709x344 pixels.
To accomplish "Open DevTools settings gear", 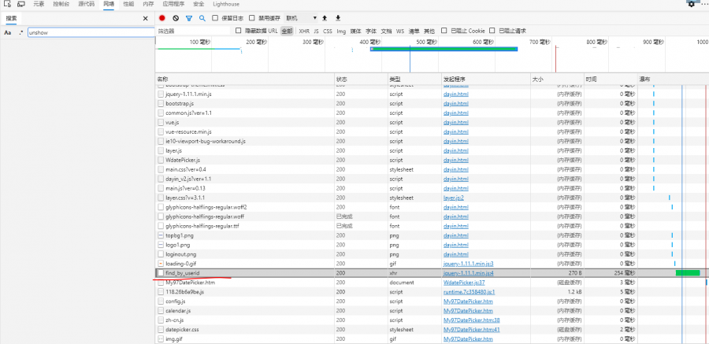I will coord(691,4).
